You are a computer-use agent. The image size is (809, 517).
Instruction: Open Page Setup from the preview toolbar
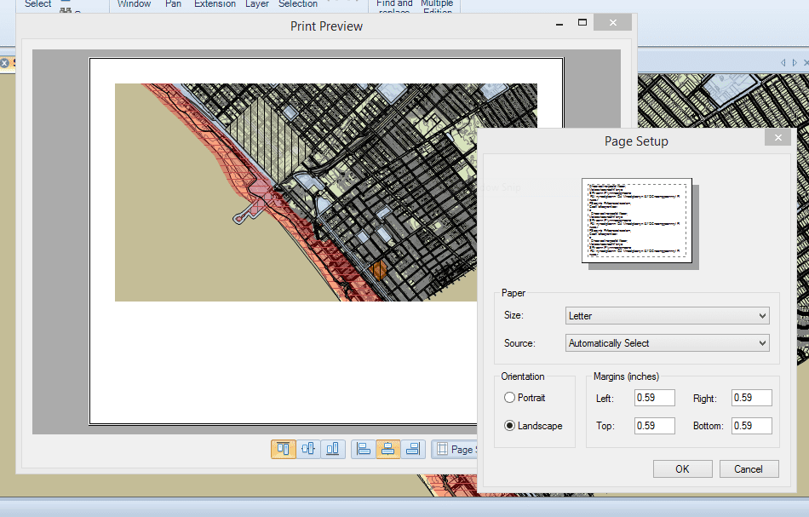(x=455, y=449)
